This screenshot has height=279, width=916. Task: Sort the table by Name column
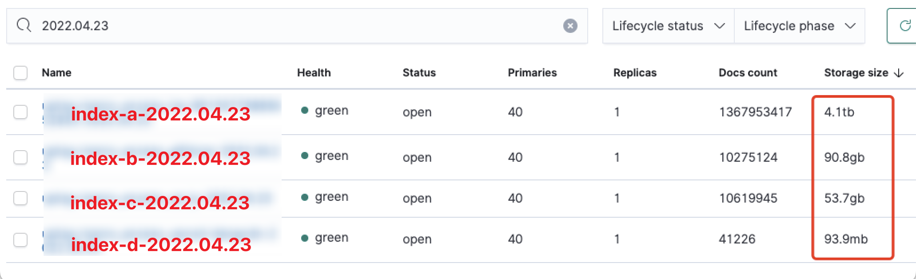56,73
